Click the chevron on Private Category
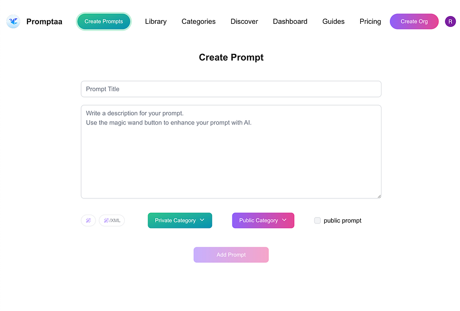460x311 pixels. point(202,220)
